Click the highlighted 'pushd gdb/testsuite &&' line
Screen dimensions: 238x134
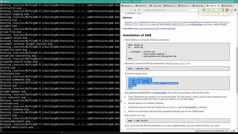[140, 79]
